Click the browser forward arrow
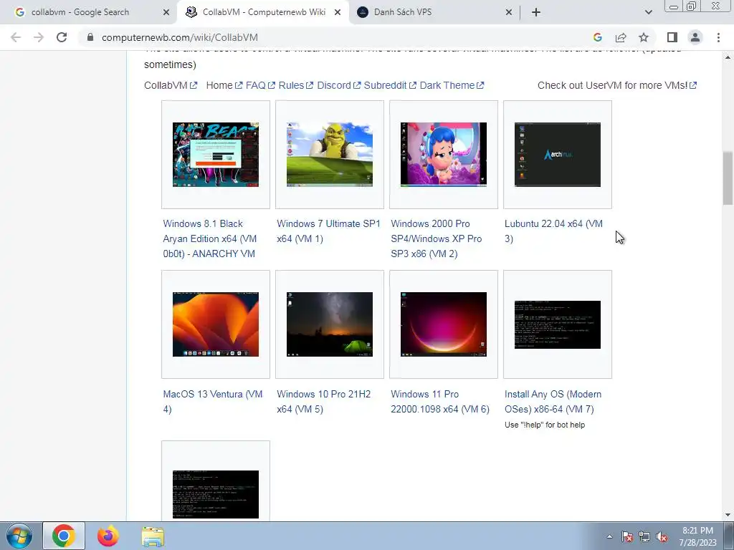 (39, 37)
